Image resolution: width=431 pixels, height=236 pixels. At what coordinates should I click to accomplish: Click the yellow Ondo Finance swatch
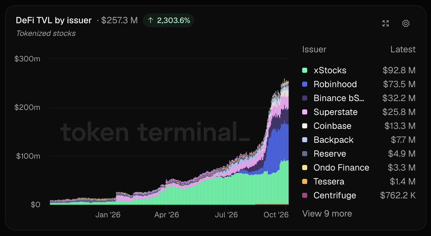[x=305, y=168]
